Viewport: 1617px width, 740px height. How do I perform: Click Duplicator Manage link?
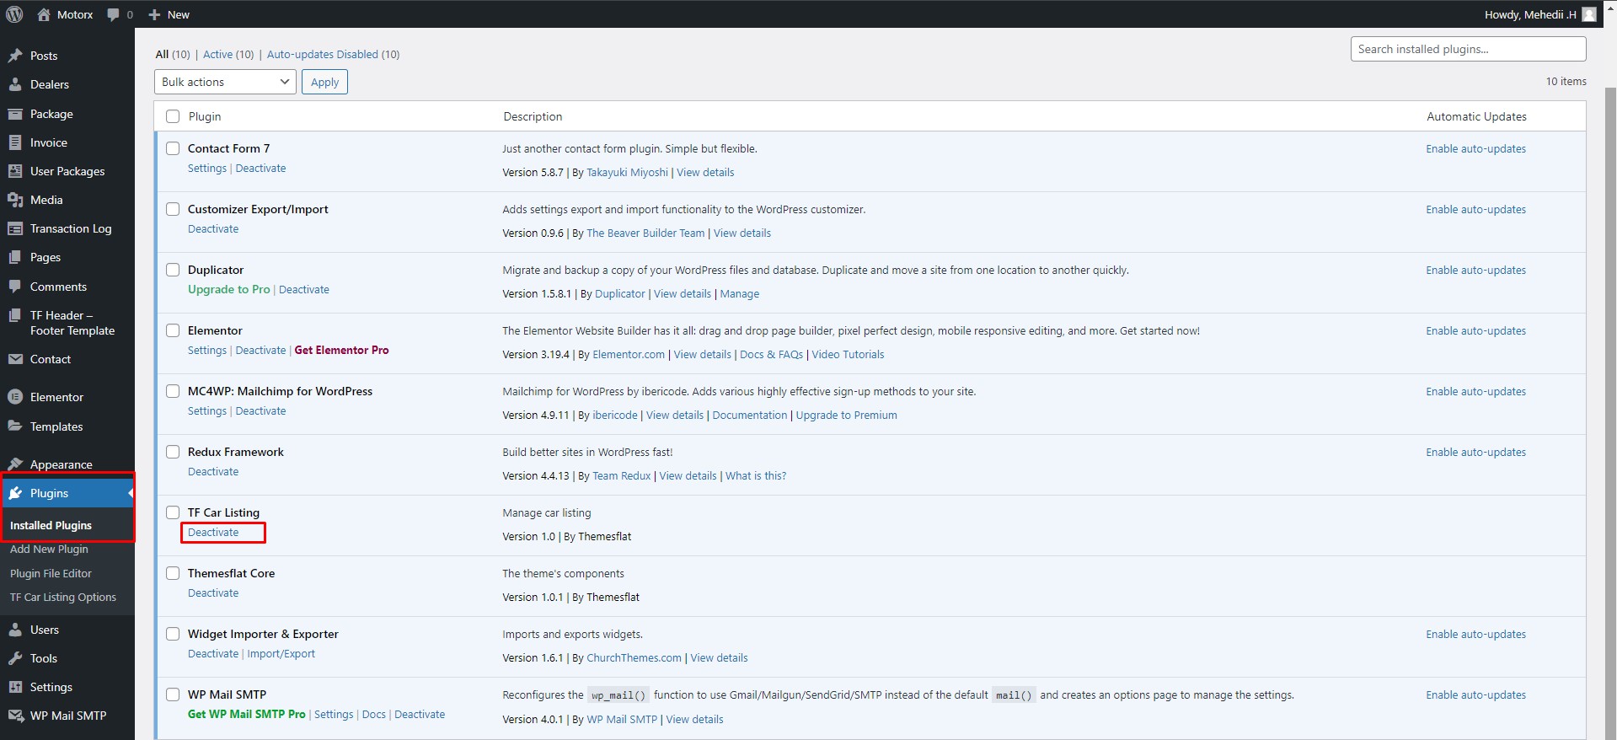coord(739,293)
